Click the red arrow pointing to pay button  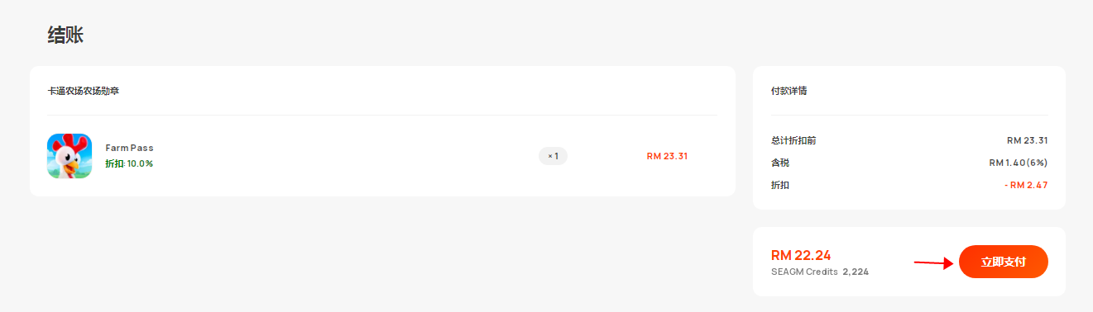point(933,263)
